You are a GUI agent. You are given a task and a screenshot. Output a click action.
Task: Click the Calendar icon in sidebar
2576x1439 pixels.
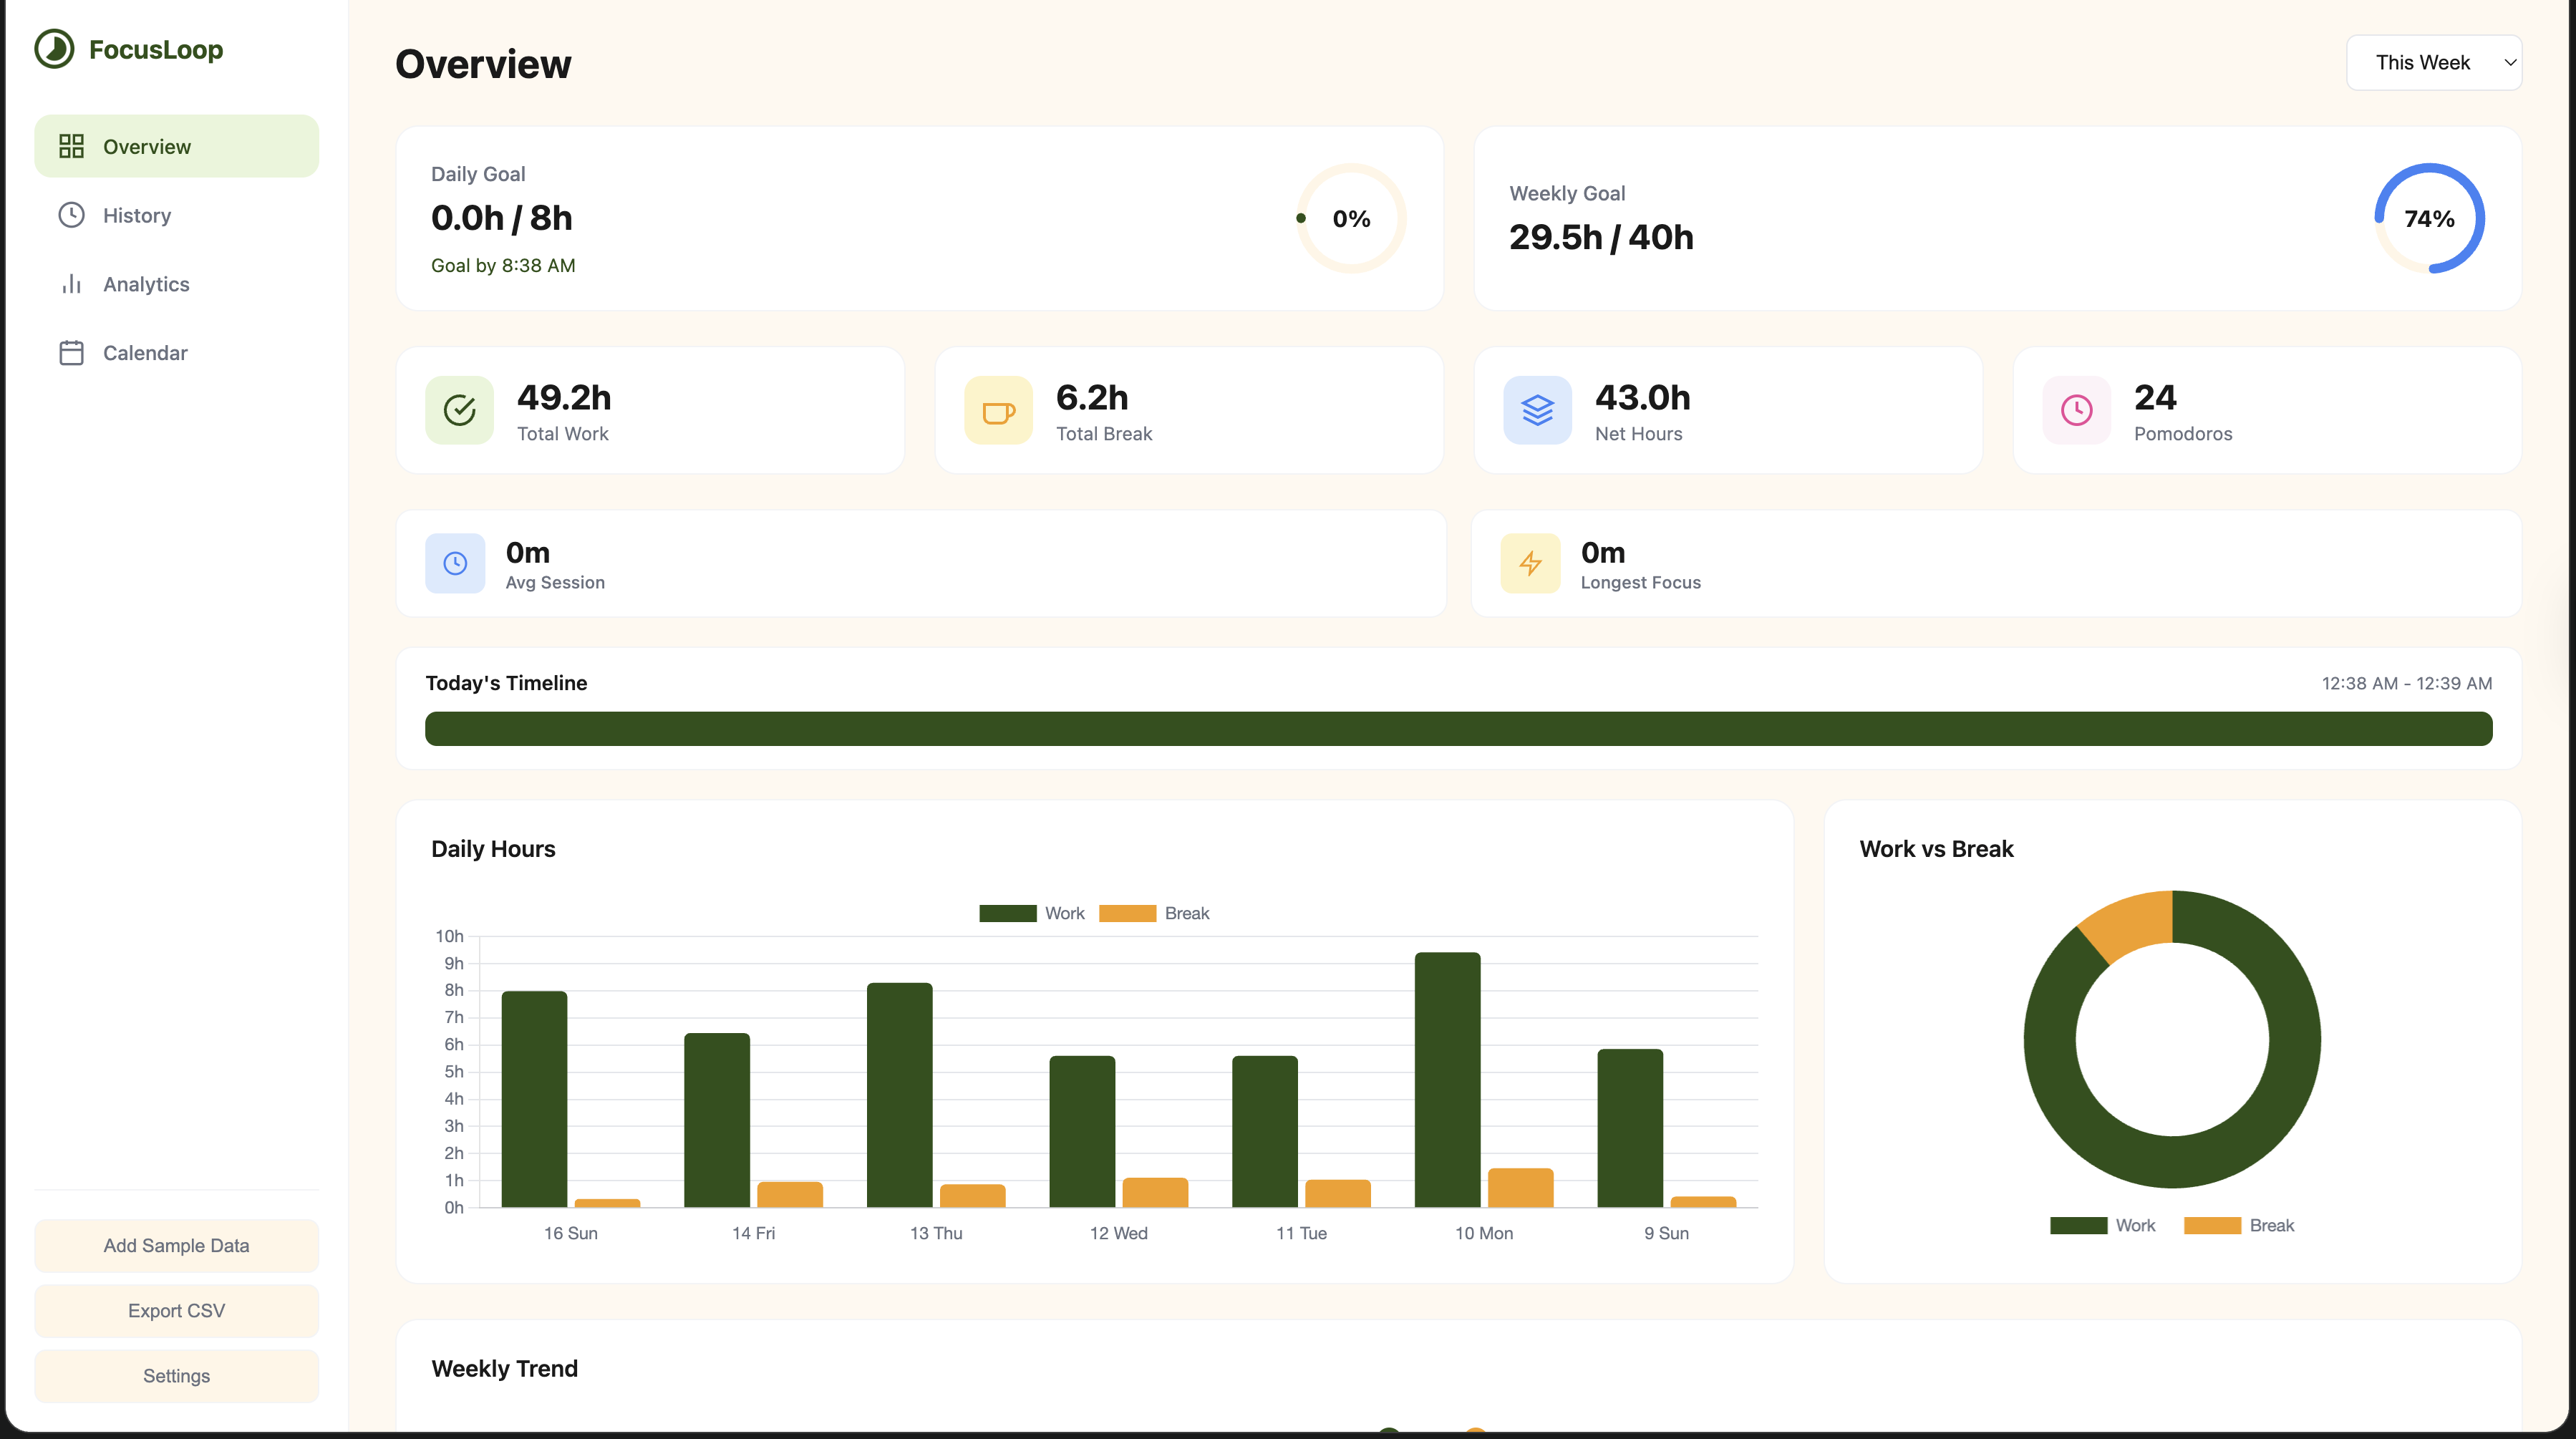tap(71, 353)
